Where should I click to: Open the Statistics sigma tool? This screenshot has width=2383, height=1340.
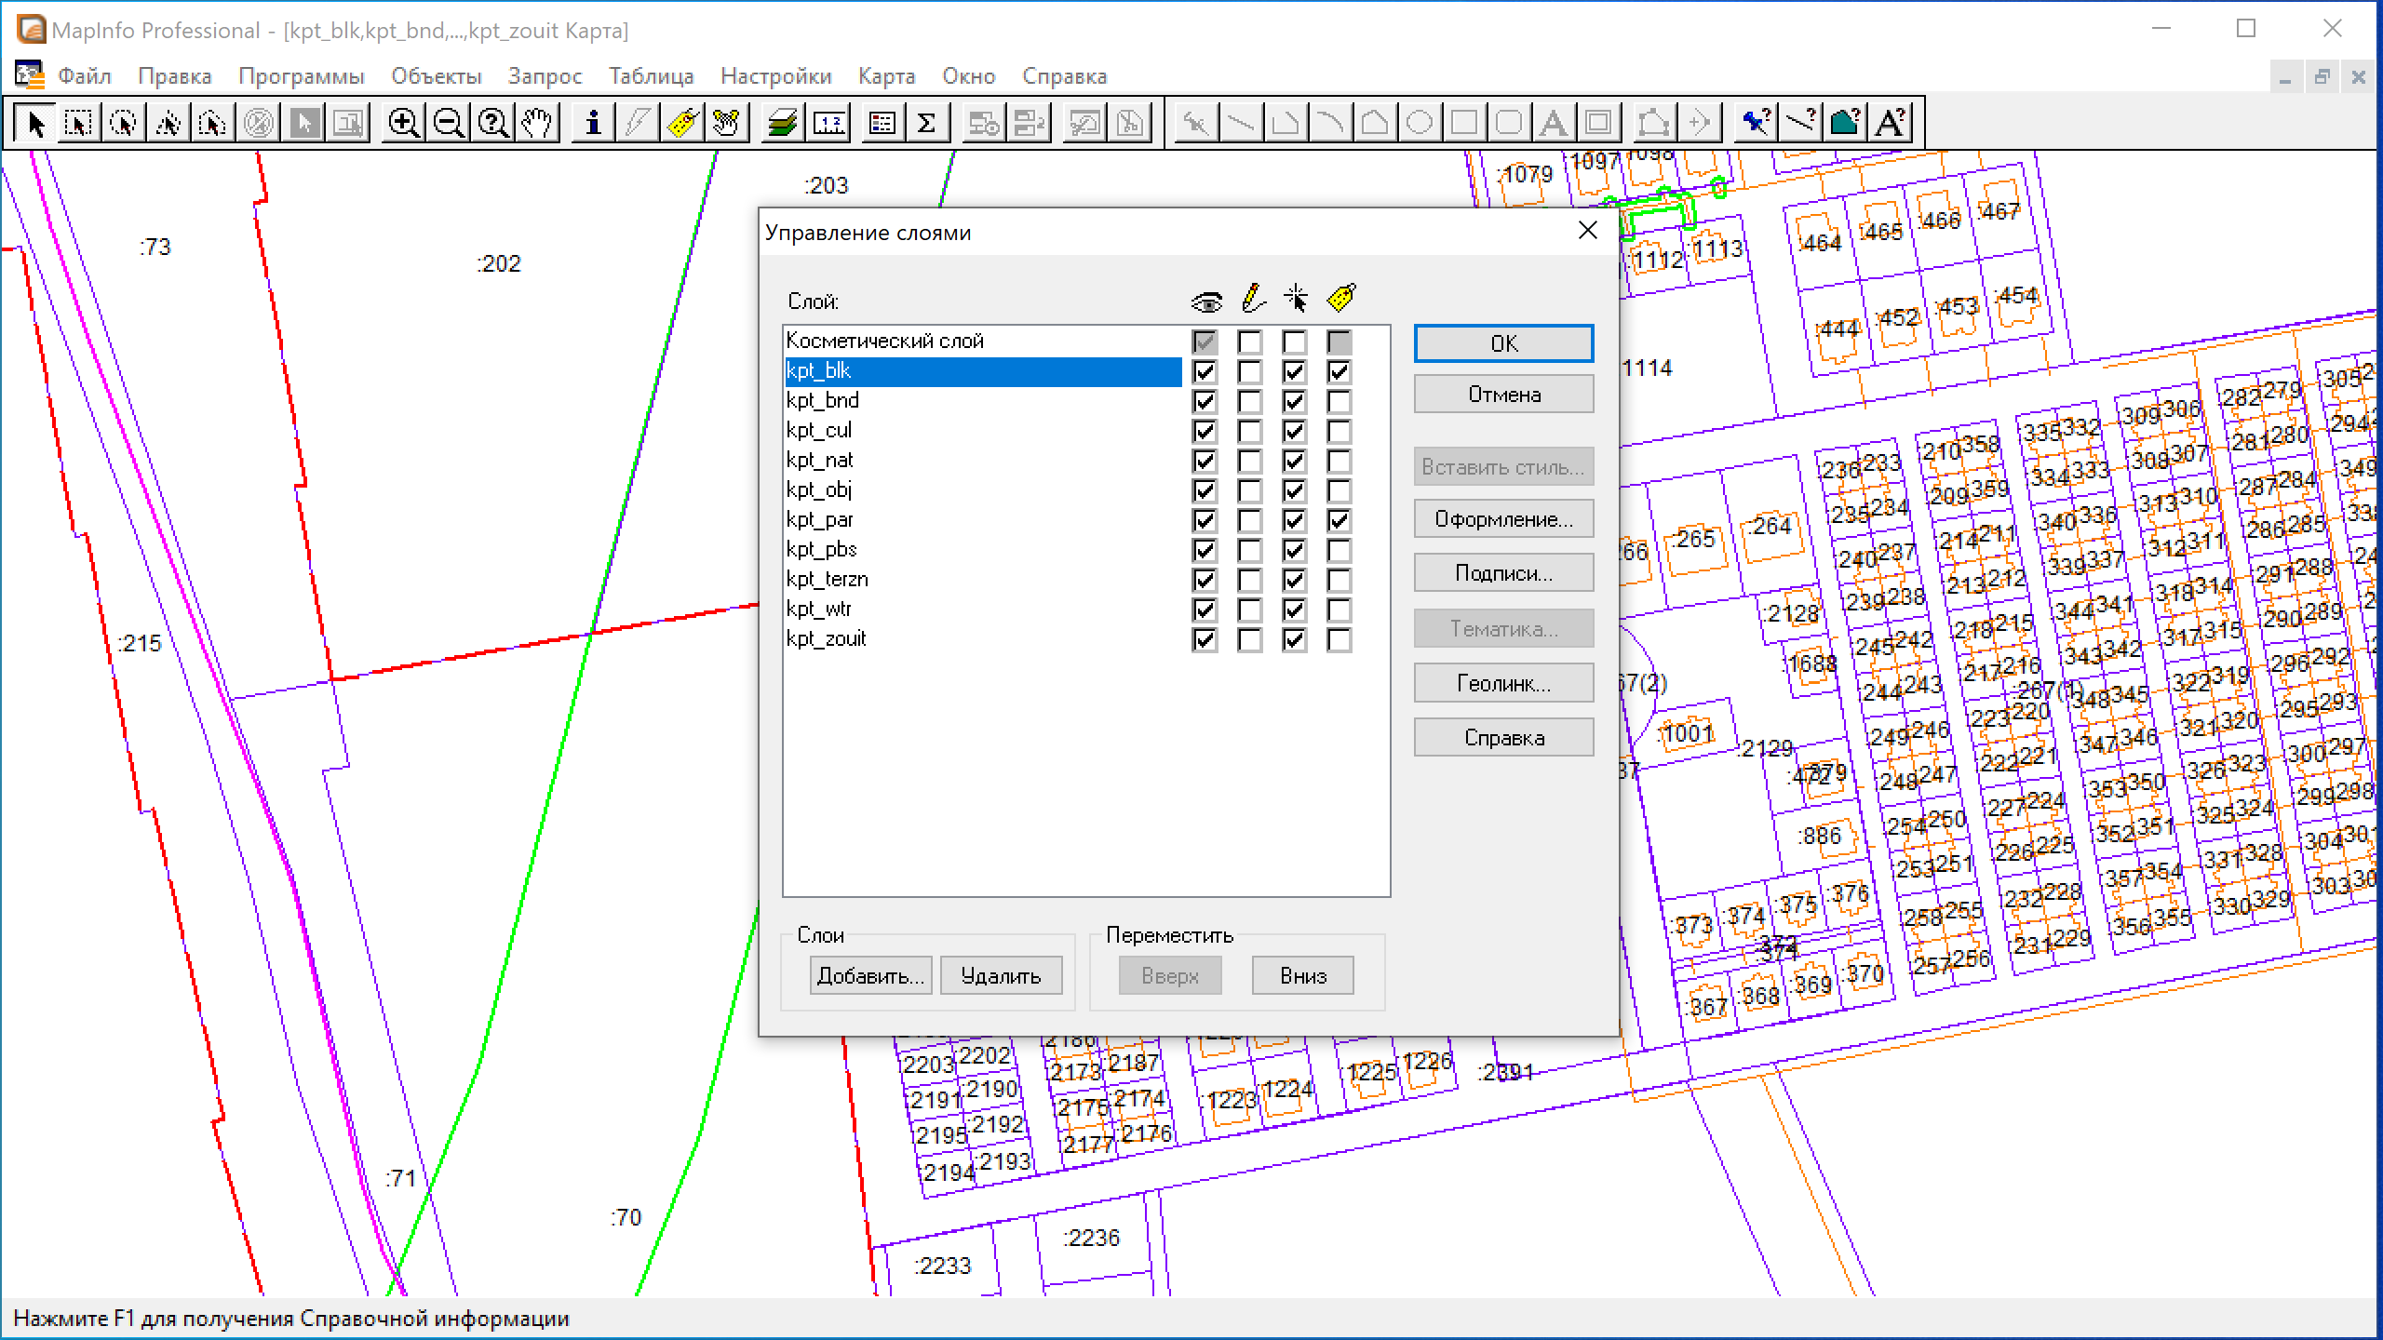(x=927, y=123)
